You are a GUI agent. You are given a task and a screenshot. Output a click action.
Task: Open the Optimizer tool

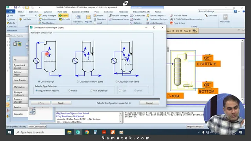point(136,23)
